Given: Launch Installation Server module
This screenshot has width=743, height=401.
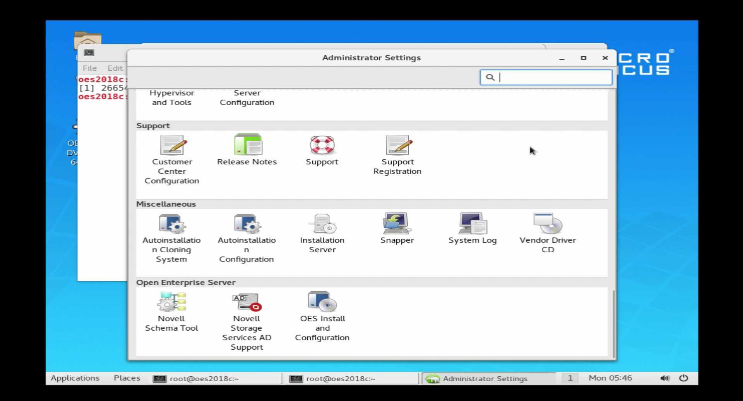Looking at the screenshot, I should 322,233.
